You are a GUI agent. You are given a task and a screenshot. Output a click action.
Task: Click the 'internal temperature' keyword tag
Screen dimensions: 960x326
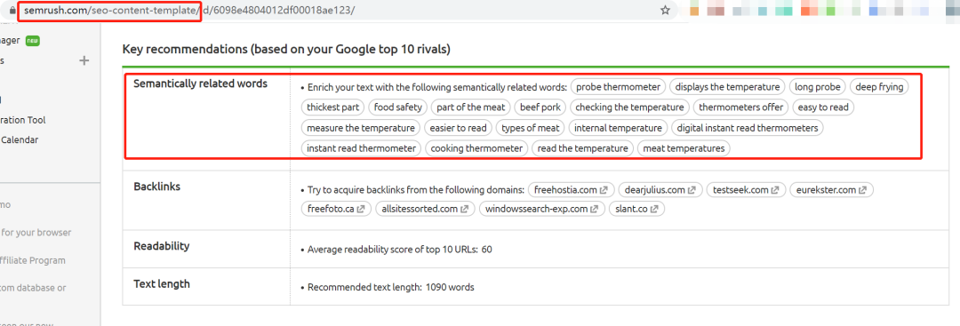[618, 128]
